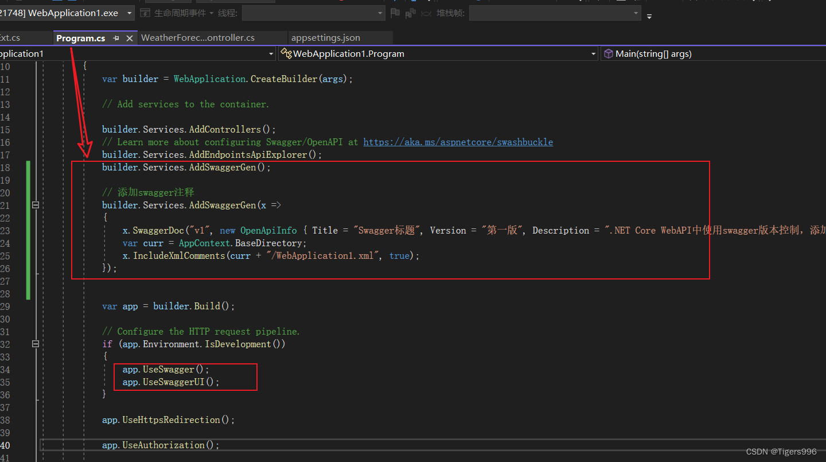Collapse the AddSwaggerGen lambda block on line 21
The width and height of the screenshot is (826, 462).
(x=36, y=205)
